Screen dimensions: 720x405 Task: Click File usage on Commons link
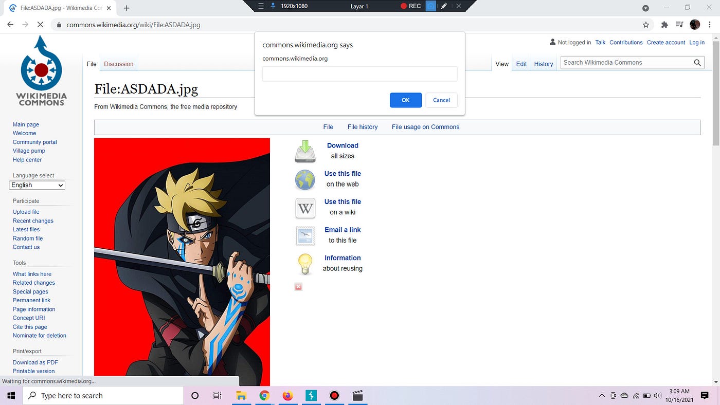pyautogui.click(x=425, y=127)
